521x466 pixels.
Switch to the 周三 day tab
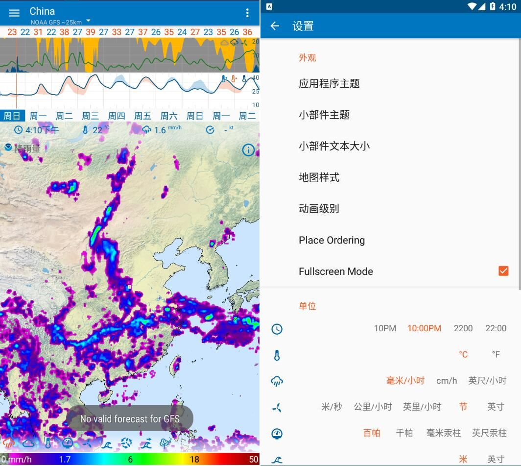(90, 115)
